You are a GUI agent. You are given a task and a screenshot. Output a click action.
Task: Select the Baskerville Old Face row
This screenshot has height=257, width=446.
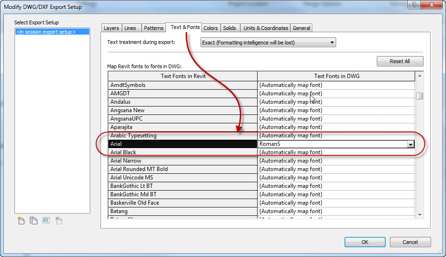click(183, 203)
